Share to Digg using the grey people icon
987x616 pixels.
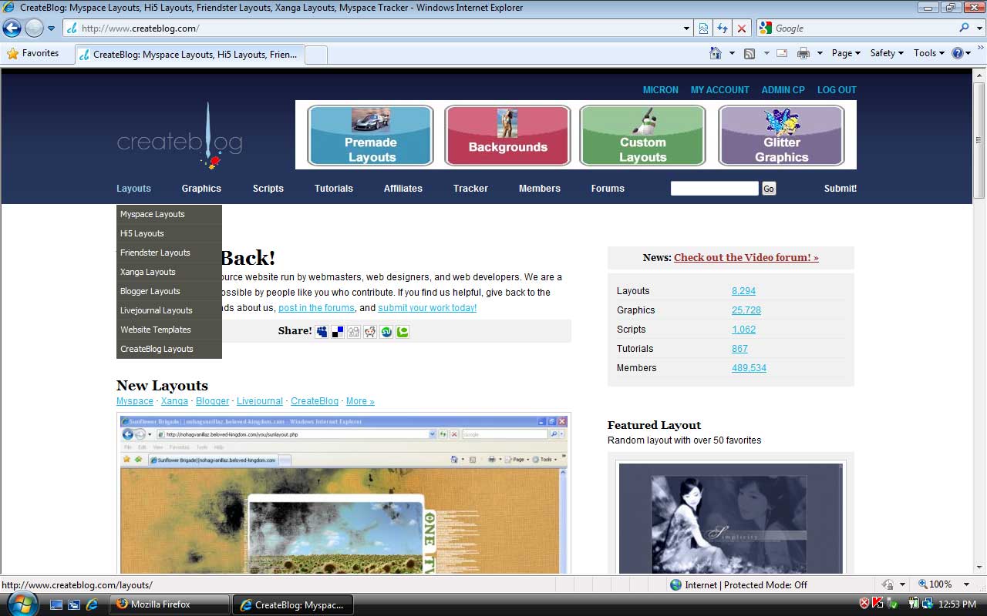(x=354, y=332)
